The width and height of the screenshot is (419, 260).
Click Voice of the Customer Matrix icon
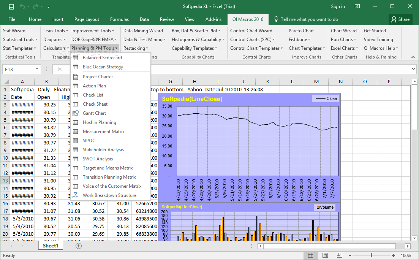pyautogui.click(x=76, y=186)
